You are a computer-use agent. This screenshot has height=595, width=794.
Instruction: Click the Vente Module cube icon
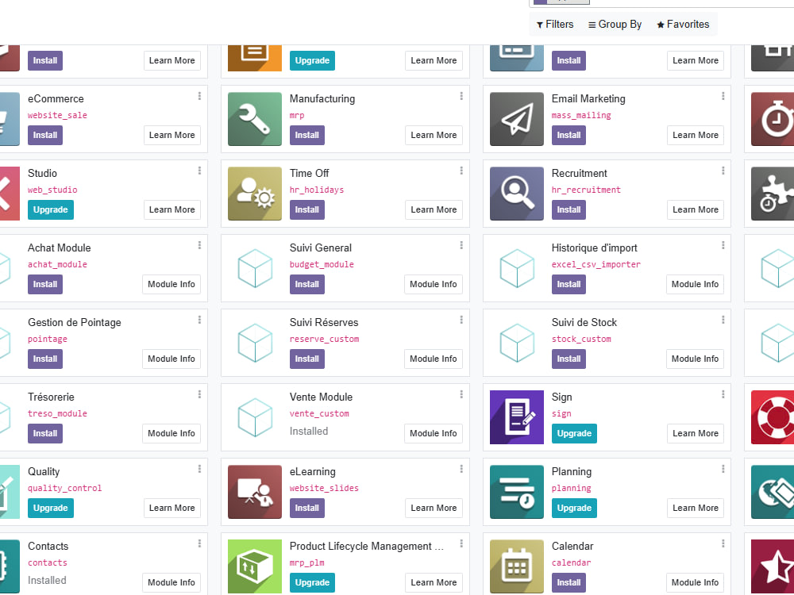coord(255,417)
